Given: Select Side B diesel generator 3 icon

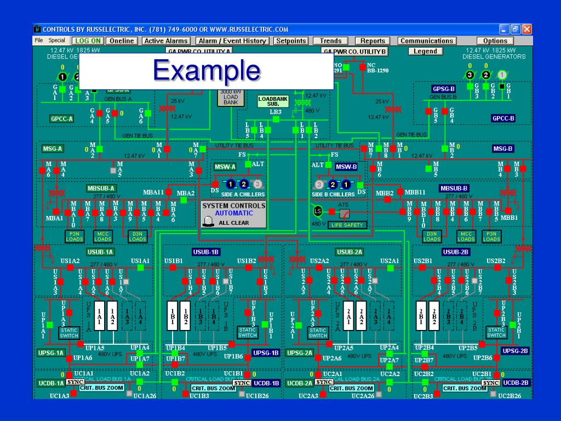Looking at the screenshot, I should tap(470, 75).
